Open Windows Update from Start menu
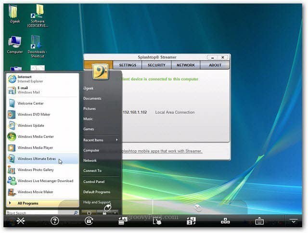308x233 pixels. (43, 125)
